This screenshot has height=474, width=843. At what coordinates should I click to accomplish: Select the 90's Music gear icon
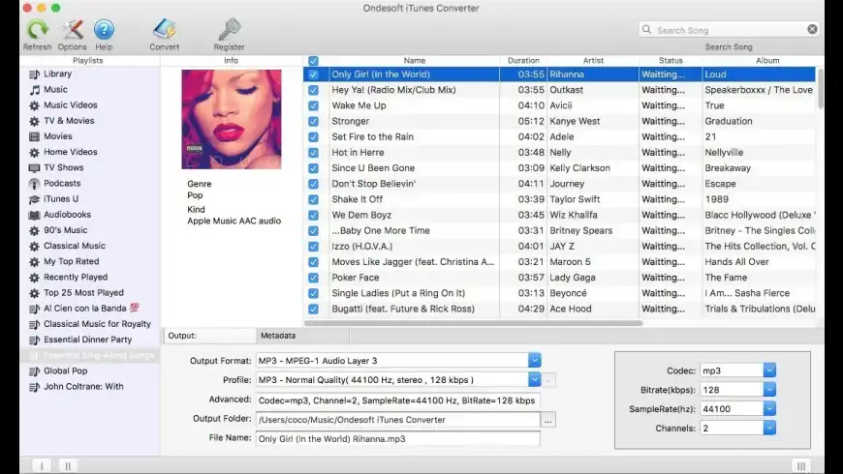[35, 230]
